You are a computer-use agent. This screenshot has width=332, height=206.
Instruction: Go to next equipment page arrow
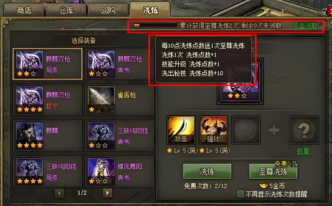coord(107,193)
